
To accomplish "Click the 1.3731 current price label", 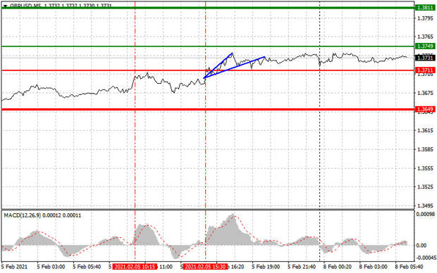I will point(425,58).
